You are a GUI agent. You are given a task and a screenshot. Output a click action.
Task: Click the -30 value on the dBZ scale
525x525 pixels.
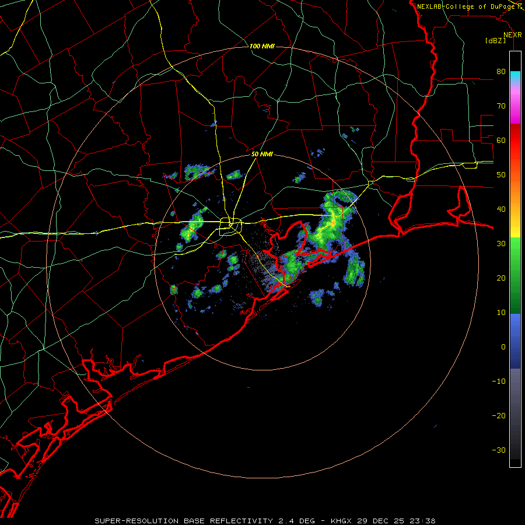coord(499,450)
